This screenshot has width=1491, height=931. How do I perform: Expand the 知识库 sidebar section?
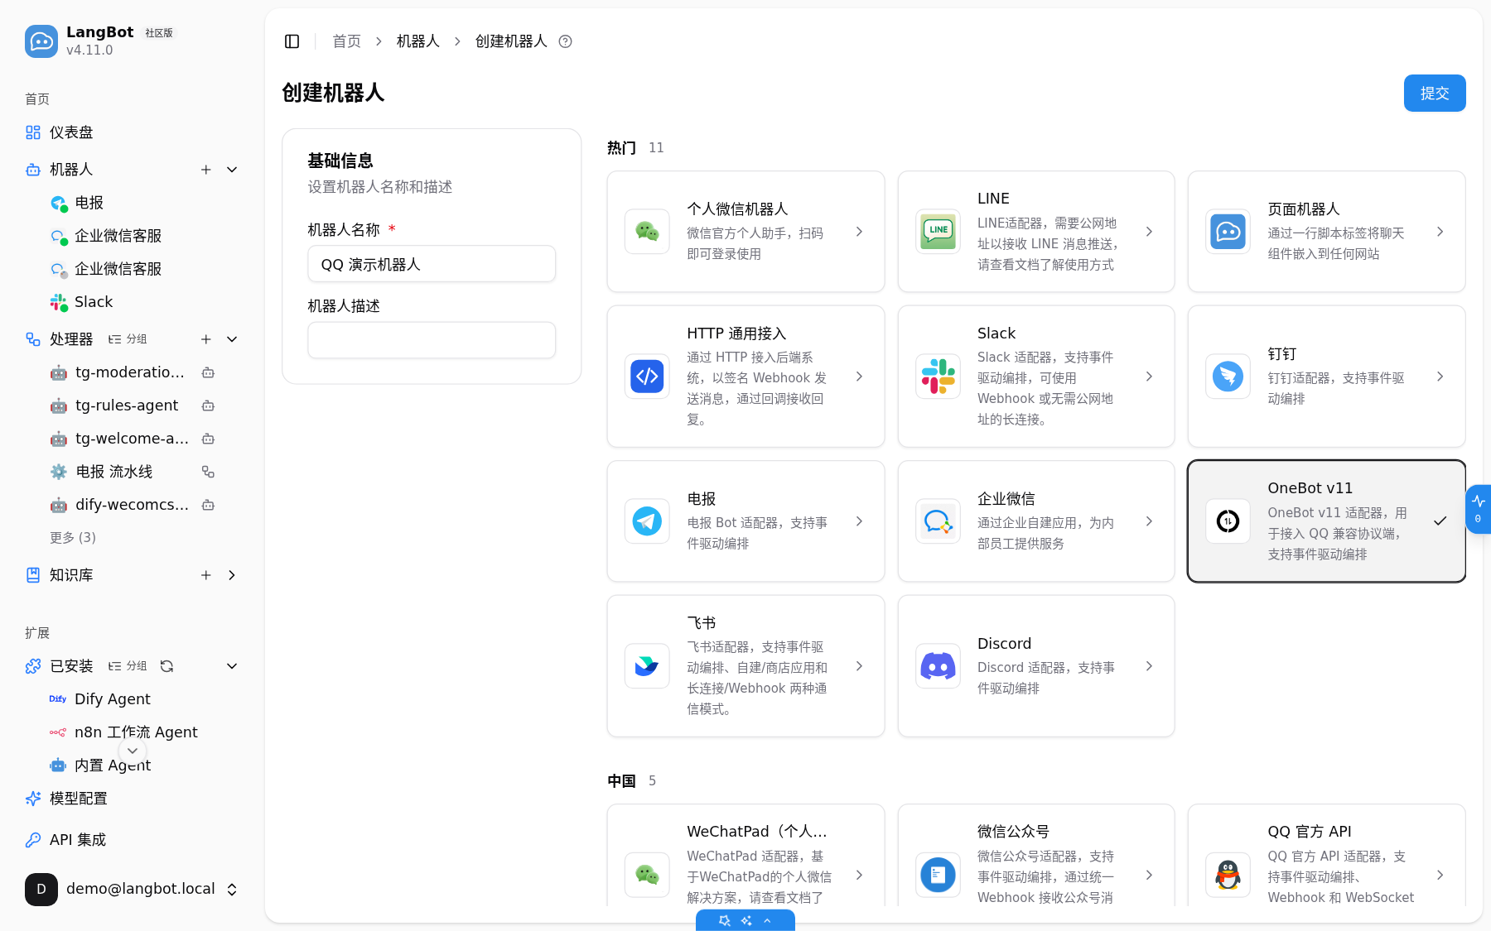[x=232, y=575]
